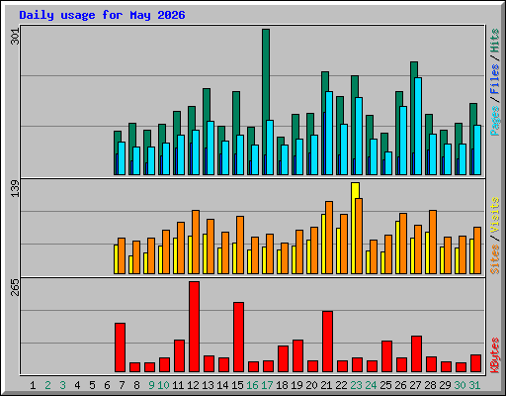Select the cyan Files bar for day 27
Viewport: 506px width, 396px height.
418,126
